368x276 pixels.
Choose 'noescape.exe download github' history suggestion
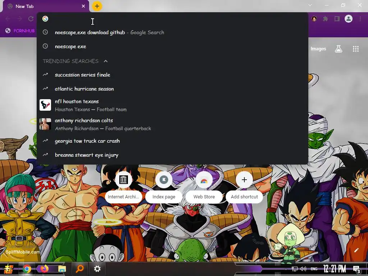[172, 32]
